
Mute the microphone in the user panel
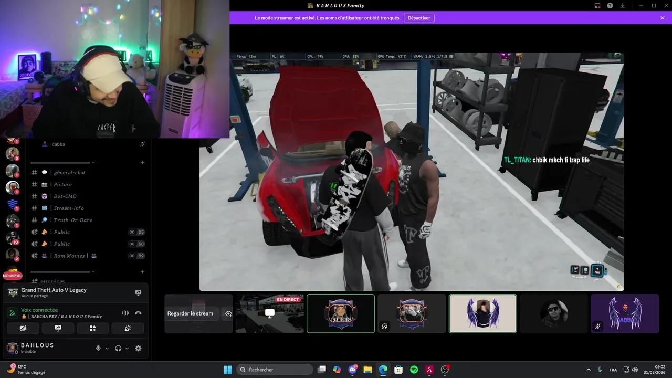98,348
